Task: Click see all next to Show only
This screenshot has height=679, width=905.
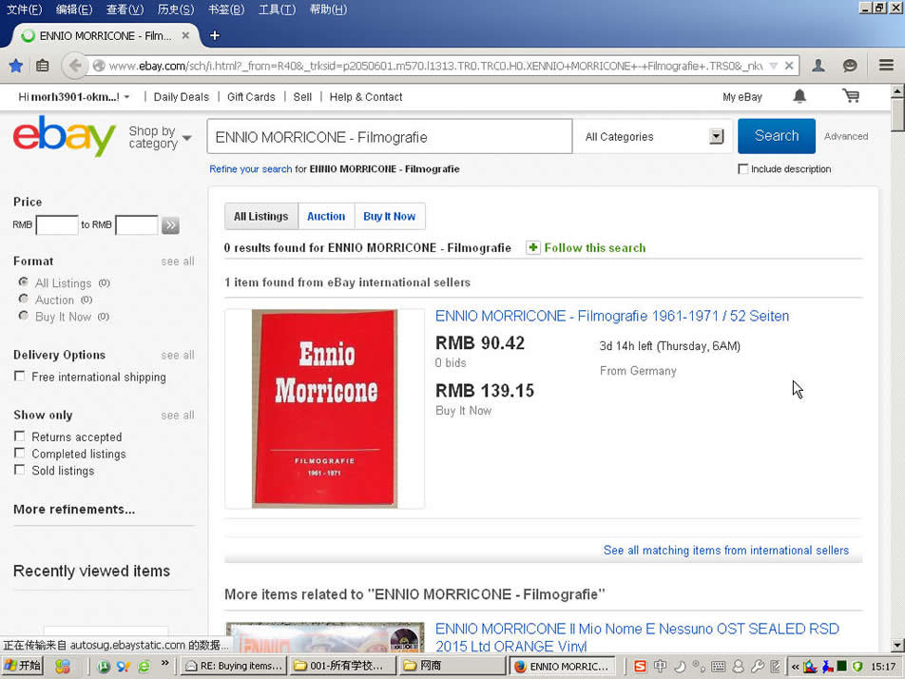Action: click(177, 416)
